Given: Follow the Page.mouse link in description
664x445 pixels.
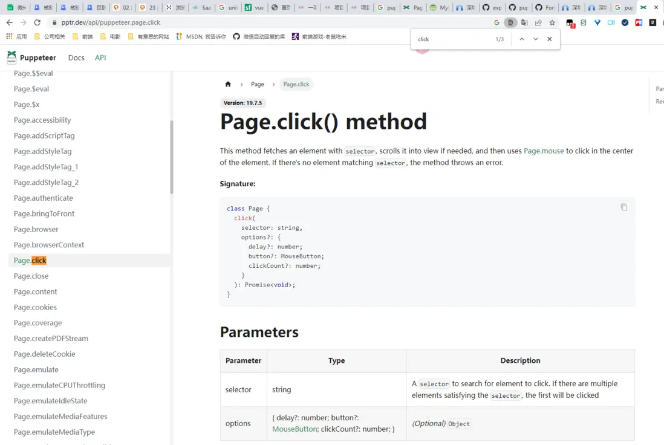Looking at the screenshot, I should coord(543,151).
